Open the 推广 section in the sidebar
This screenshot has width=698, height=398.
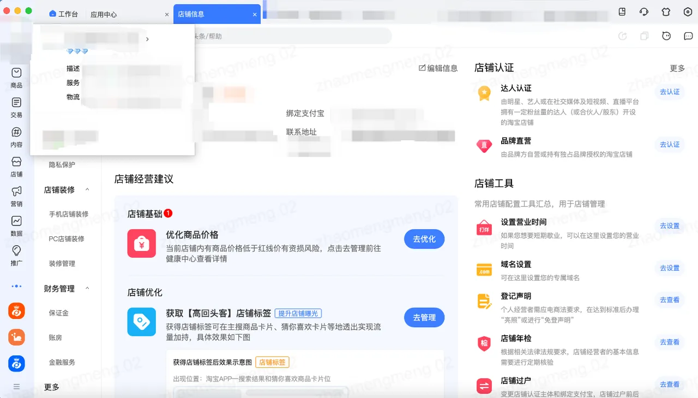pos(16,254)
